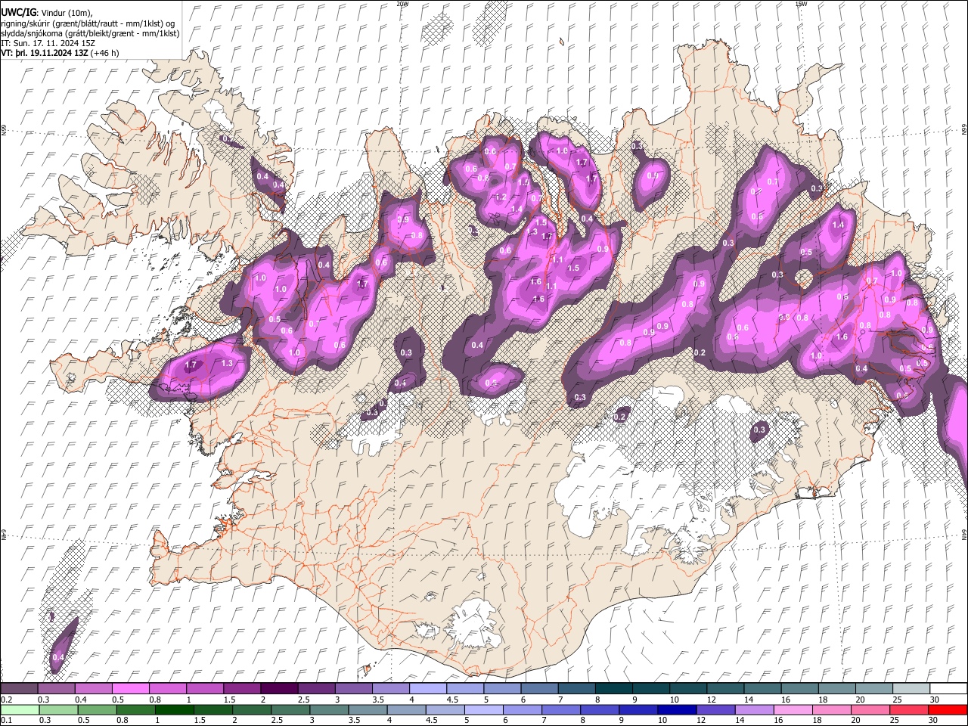The image size is (968, 726).
Task: Click snow scale swatch between 0.2 and 0.3
Action: tap(19, 689)
